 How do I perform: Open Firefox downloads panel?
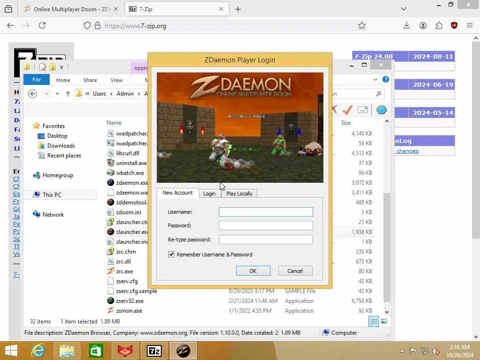pyautogui.click(x=406, y=26)
